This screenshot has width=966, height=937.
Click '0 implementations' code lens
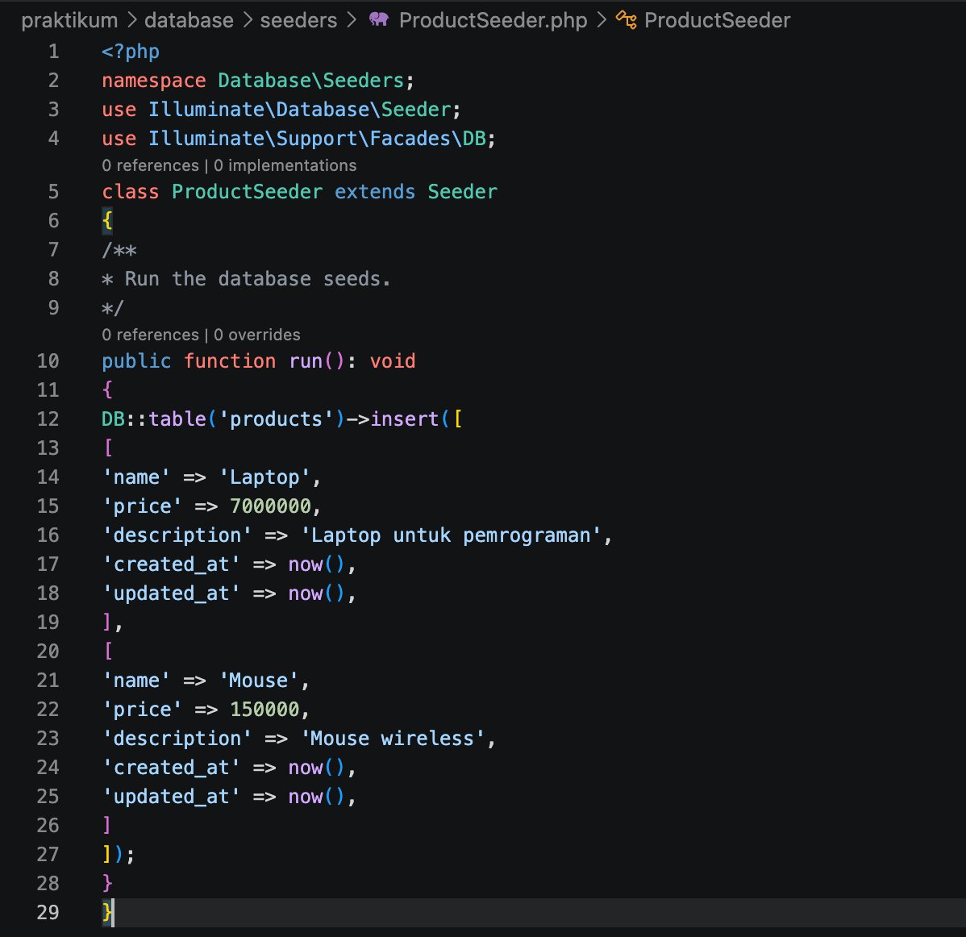tap(285, 165)
